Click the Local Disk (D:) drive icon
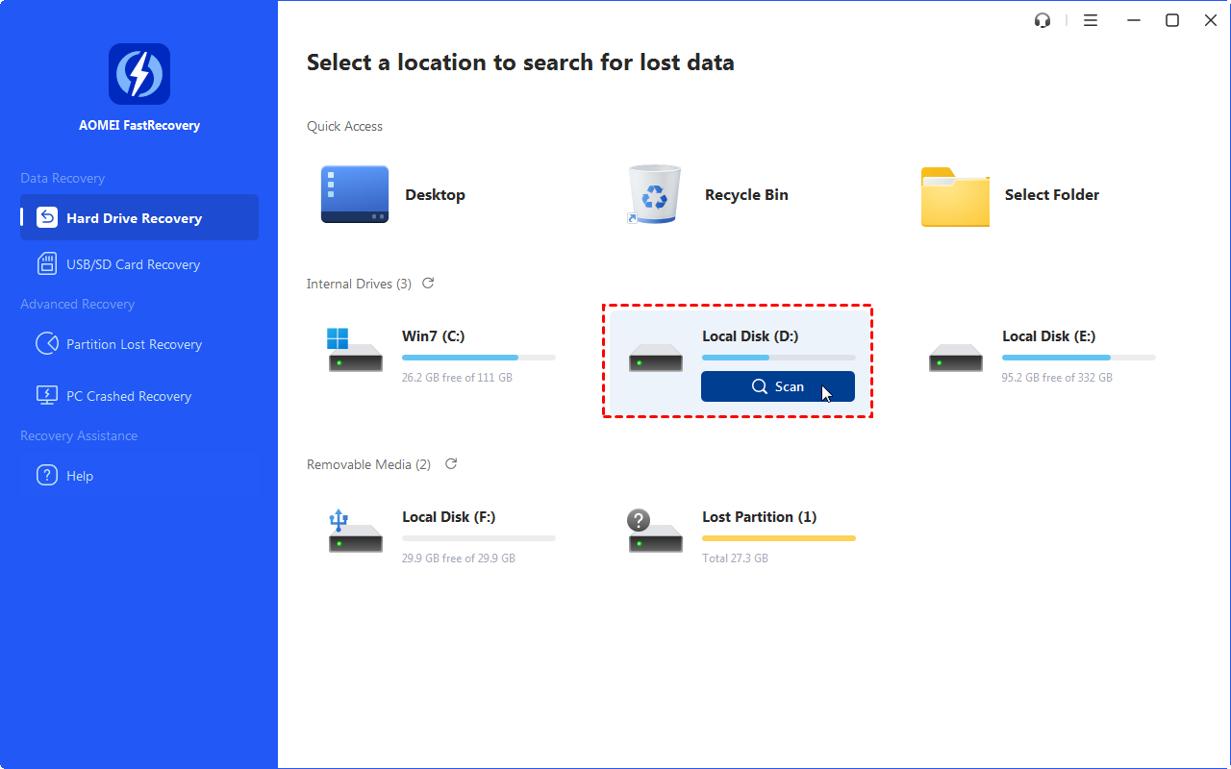The image size is (1231, 769). coord(656,358)
